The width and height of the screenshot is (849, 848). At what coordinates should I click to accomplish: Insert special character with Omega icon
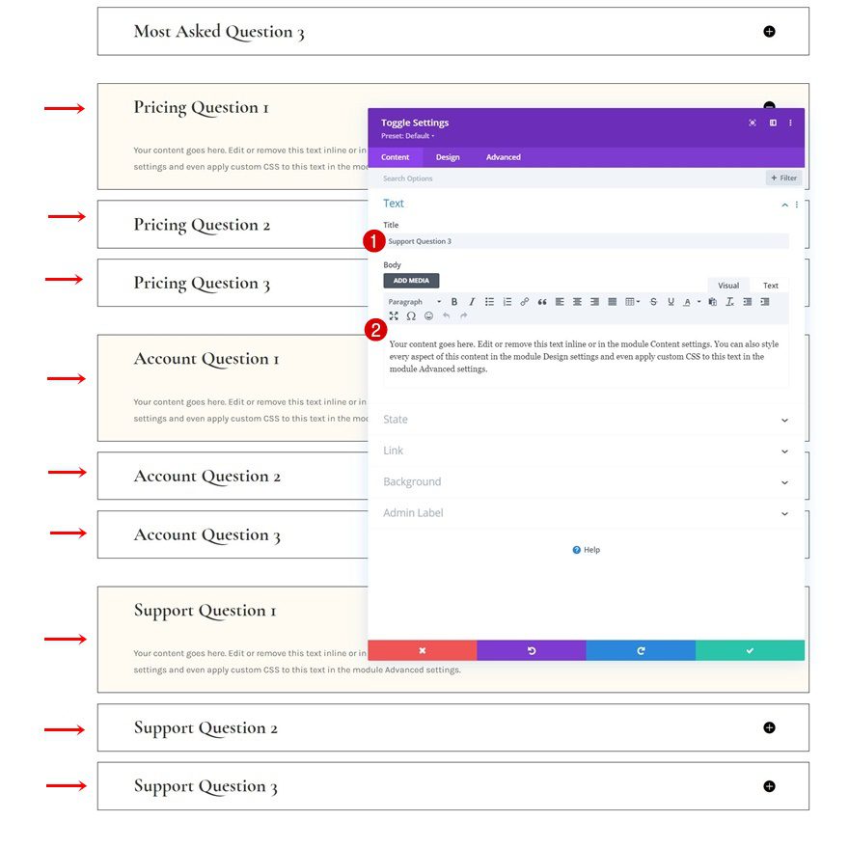(411, 315)
